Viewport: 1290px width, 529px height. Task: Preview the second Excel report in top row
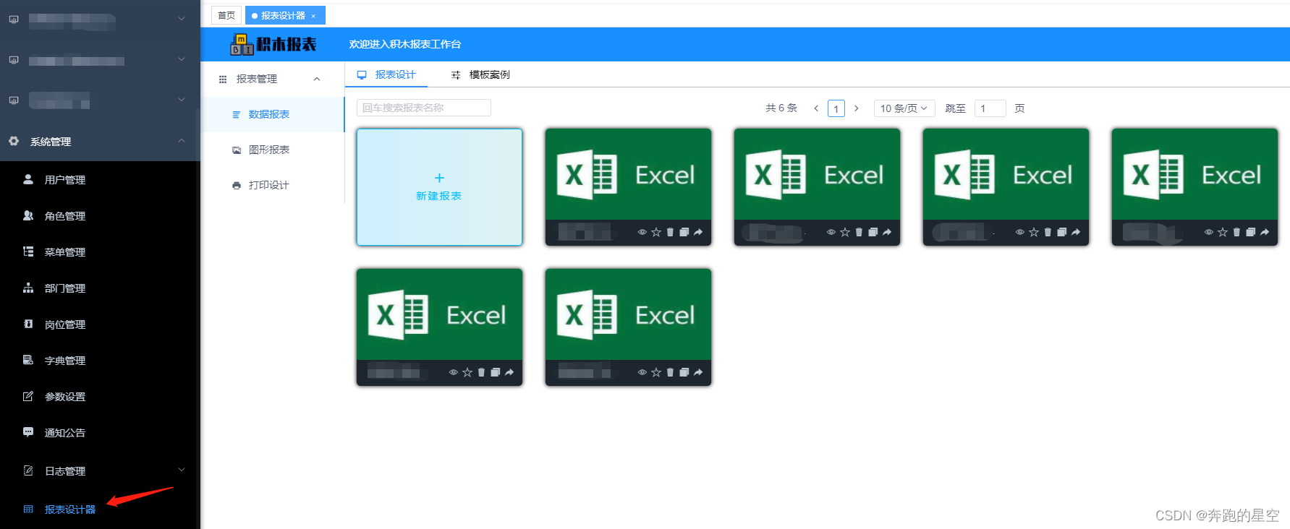pos(831,232)
